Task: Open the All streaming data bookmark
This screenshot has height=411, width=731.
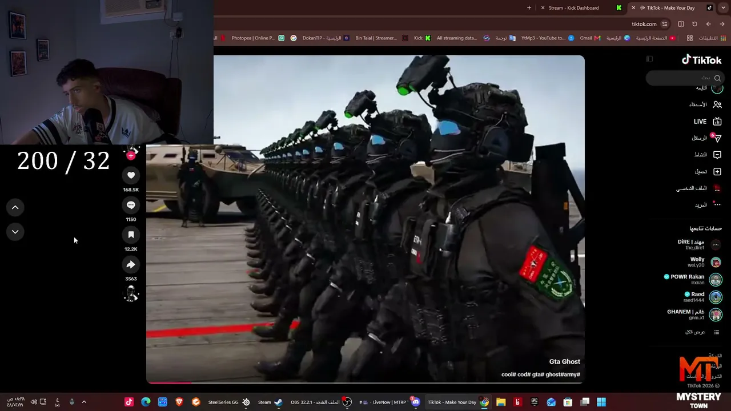Action: (x=463, y=38)
